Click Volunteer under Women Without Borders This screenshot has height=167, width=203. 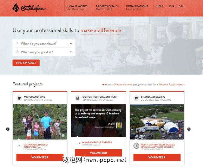coord(98,153)
